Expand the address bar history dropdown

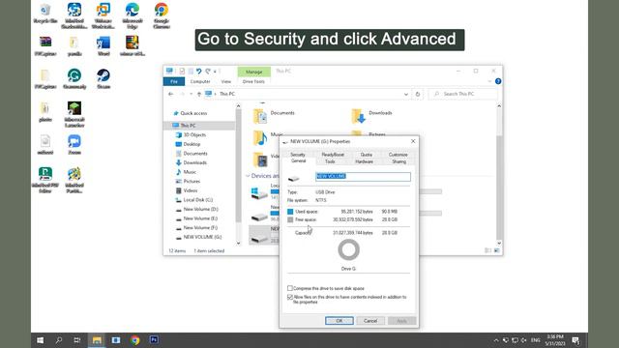pos(406,94)
